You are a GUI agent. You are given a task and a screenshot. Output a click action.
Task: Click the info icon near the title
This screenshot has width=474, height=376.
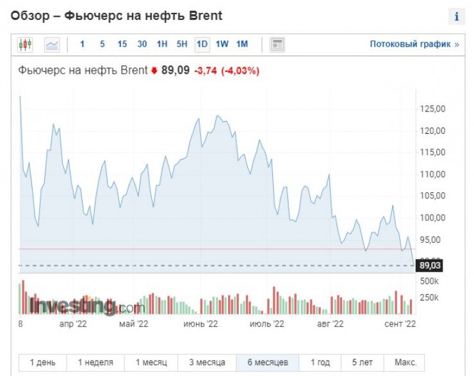pos(457,17)
